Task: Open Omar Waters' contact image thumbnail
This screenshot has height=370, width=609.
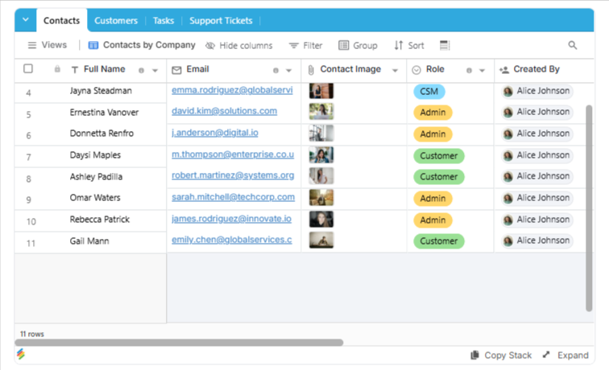Action: coord(321,198)
